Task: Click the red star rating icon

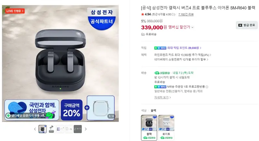Action: click(142, 14)
